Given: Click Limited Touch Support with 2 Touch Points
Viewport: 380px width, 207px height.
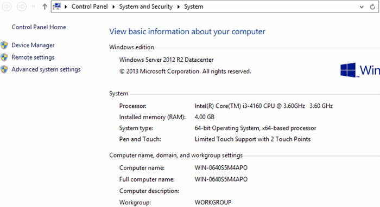Looking at the screenshot, I should pos(252,139).
